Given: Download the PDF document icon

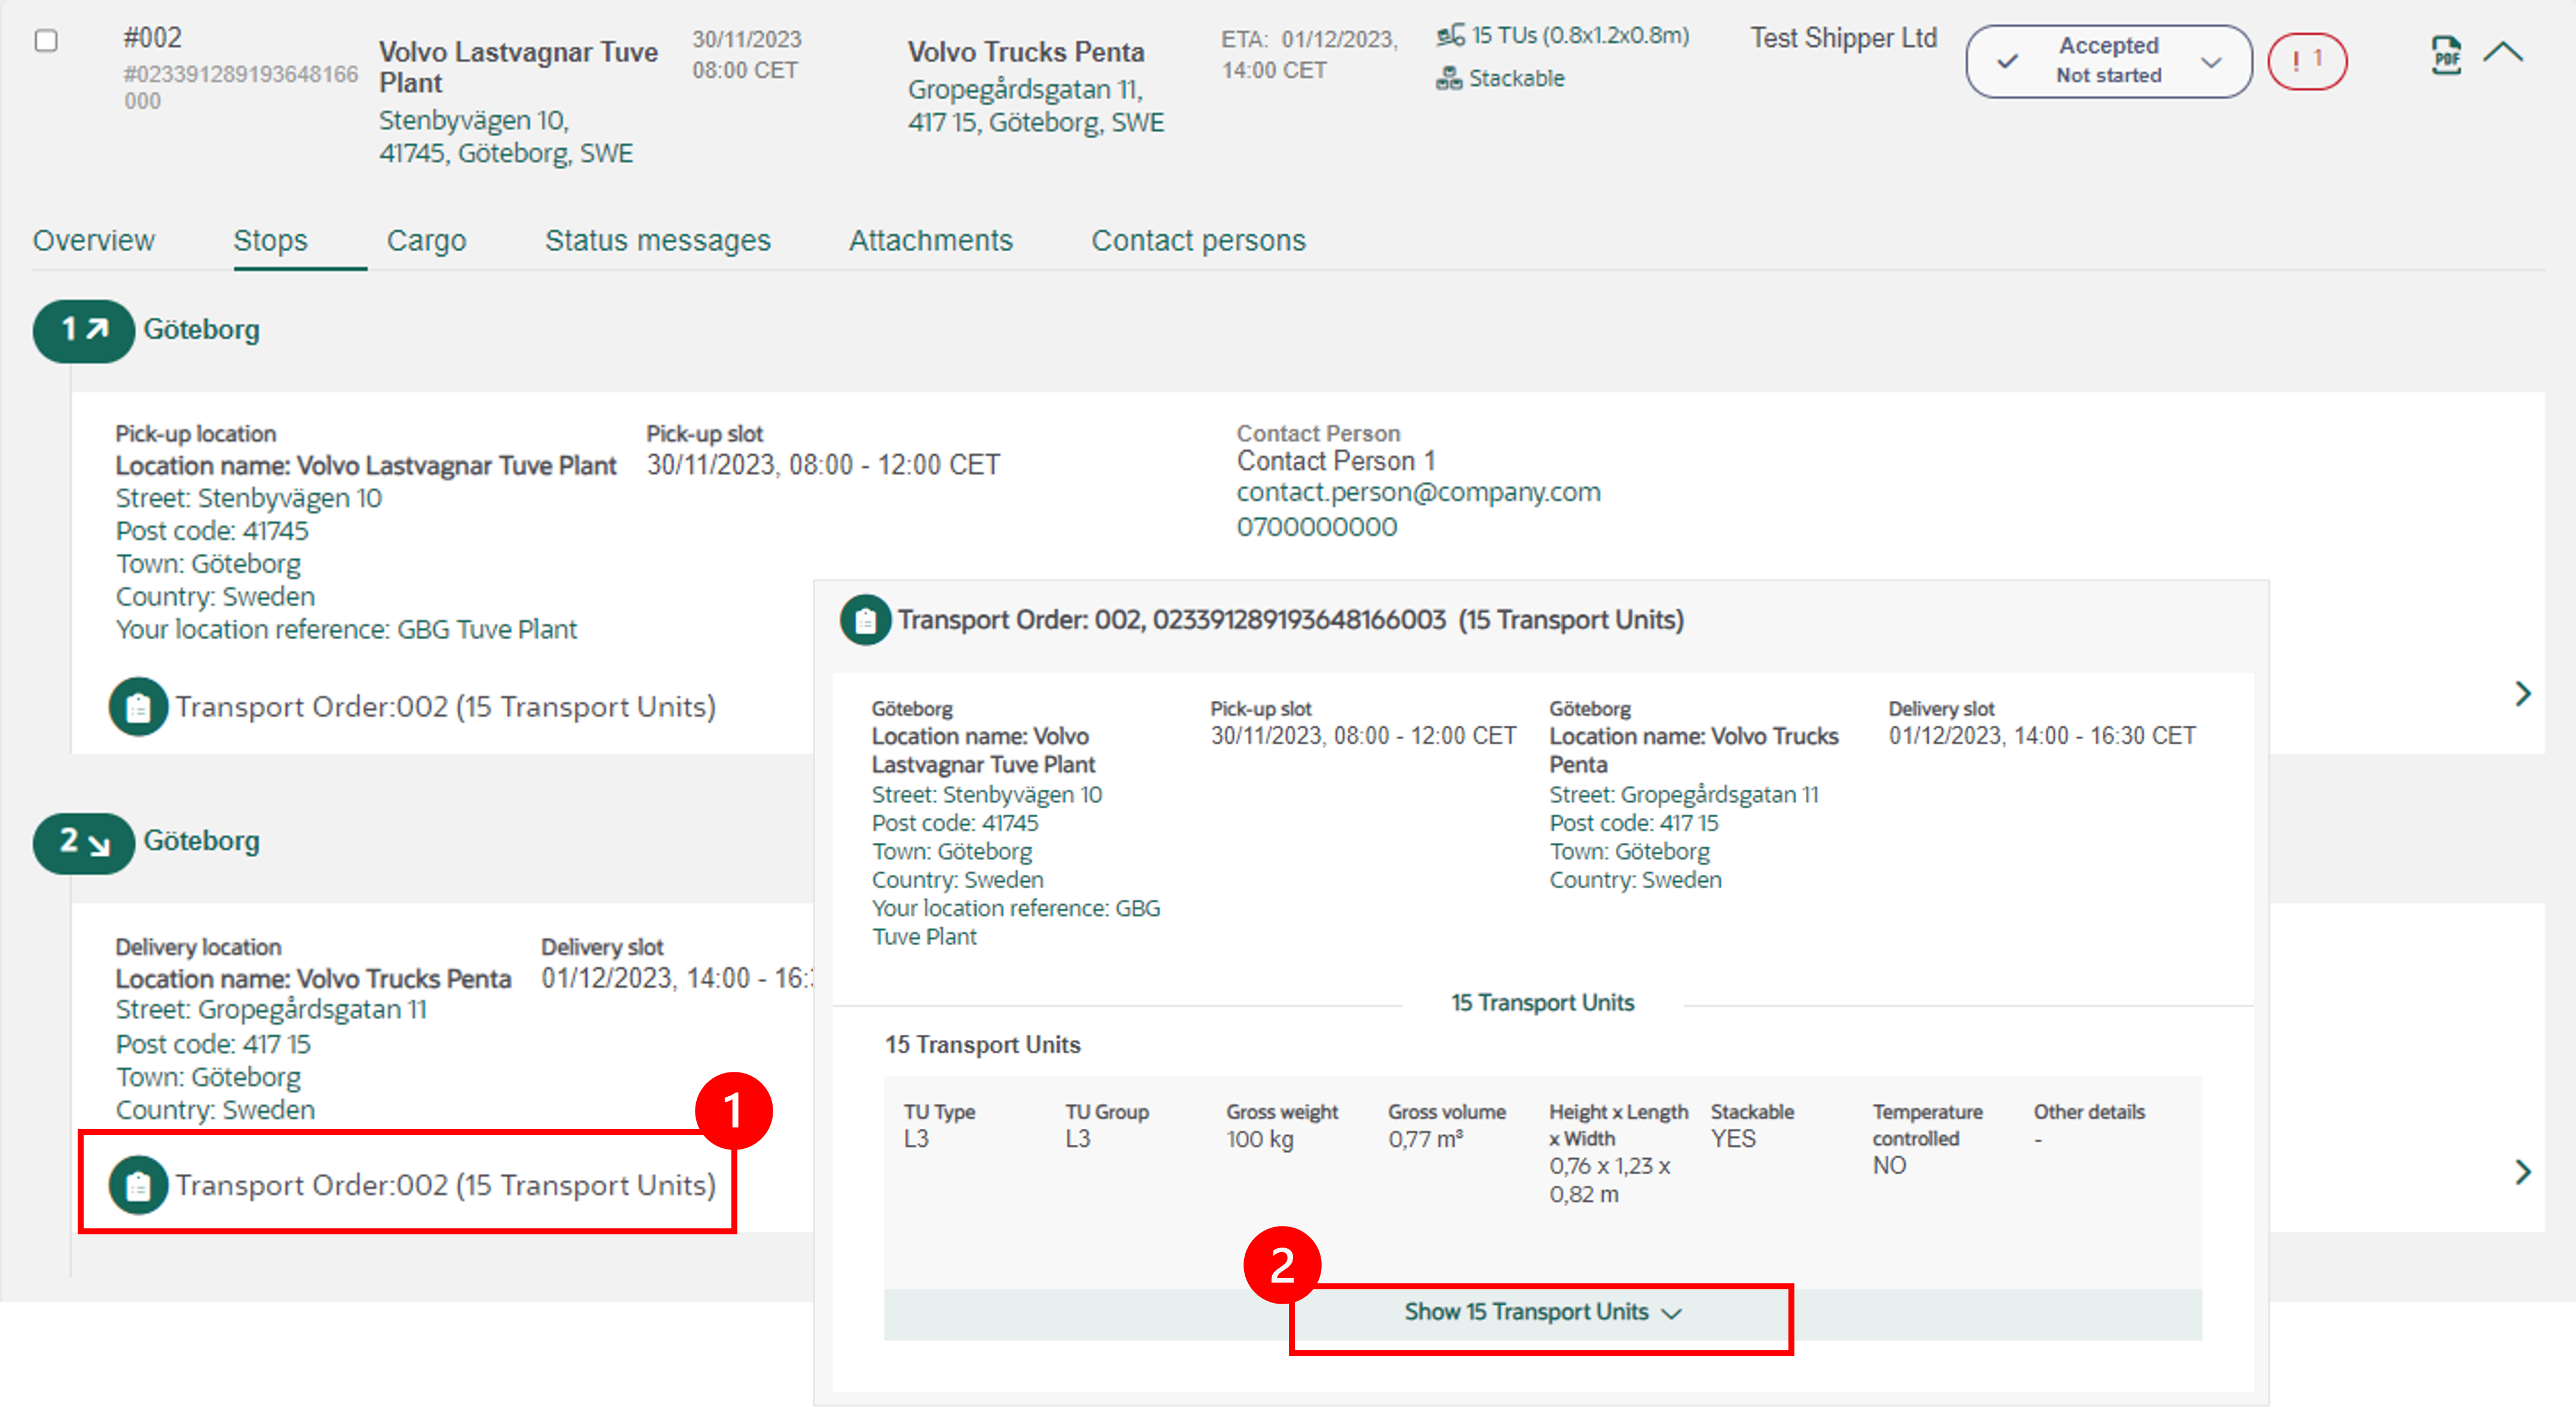Looking at the screenshot, I should pyautogui.click(x=2446, y=55).
